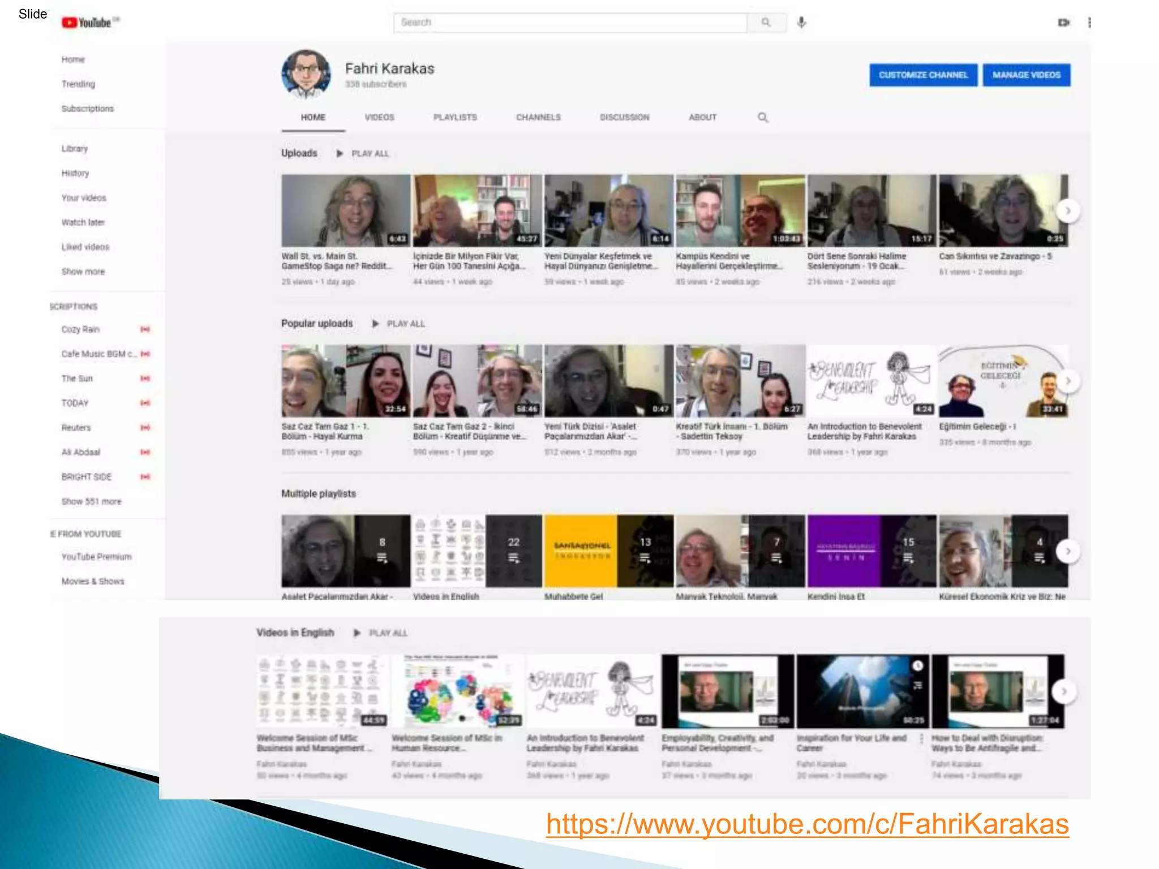Show next Popular uploads with the arrow
The width and height of the screenshot is (1159, 869).
pos(1068,381)
